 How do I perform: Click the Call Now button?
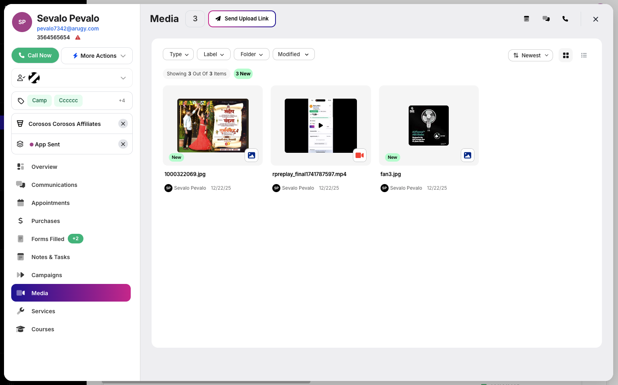(x=35, y=55)
